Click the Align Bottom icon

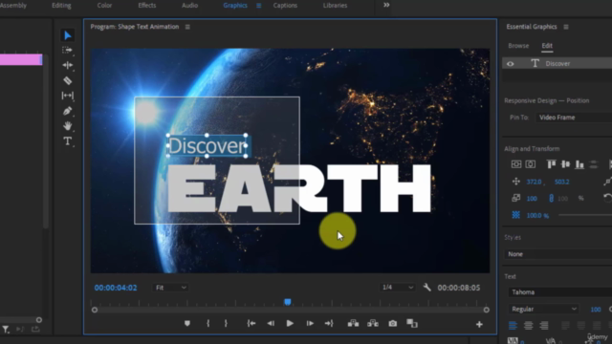click(579, 164)
